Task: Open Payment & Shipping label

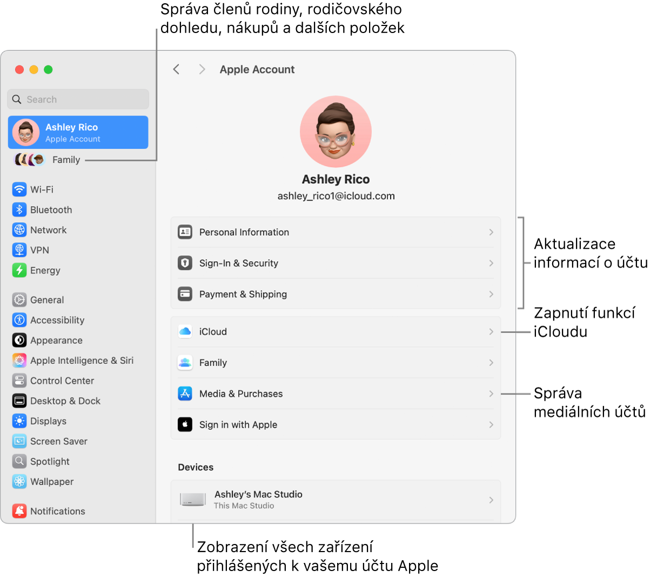Action: 243,294
